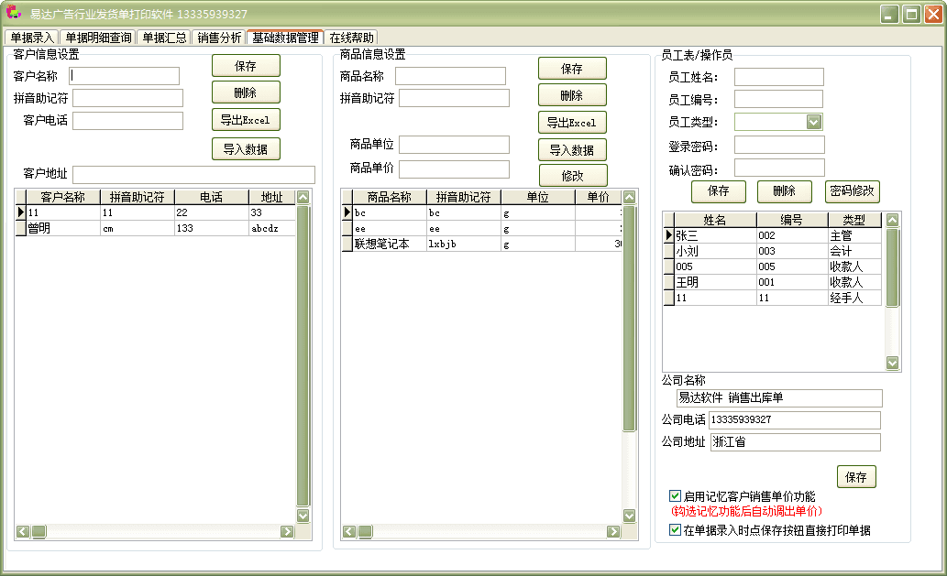The image size is (947, 576).
Task: Switch to the 单据录入 tab
Action: 31,38
